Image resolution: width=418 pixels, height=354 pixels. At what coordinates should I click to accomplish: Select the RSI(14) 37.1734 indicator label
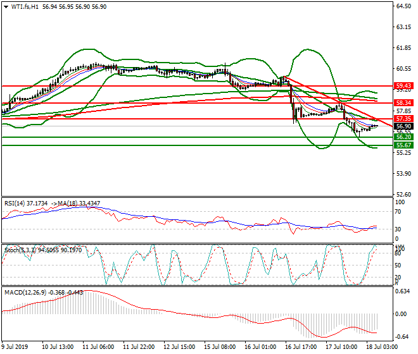(x=26, y=204)
